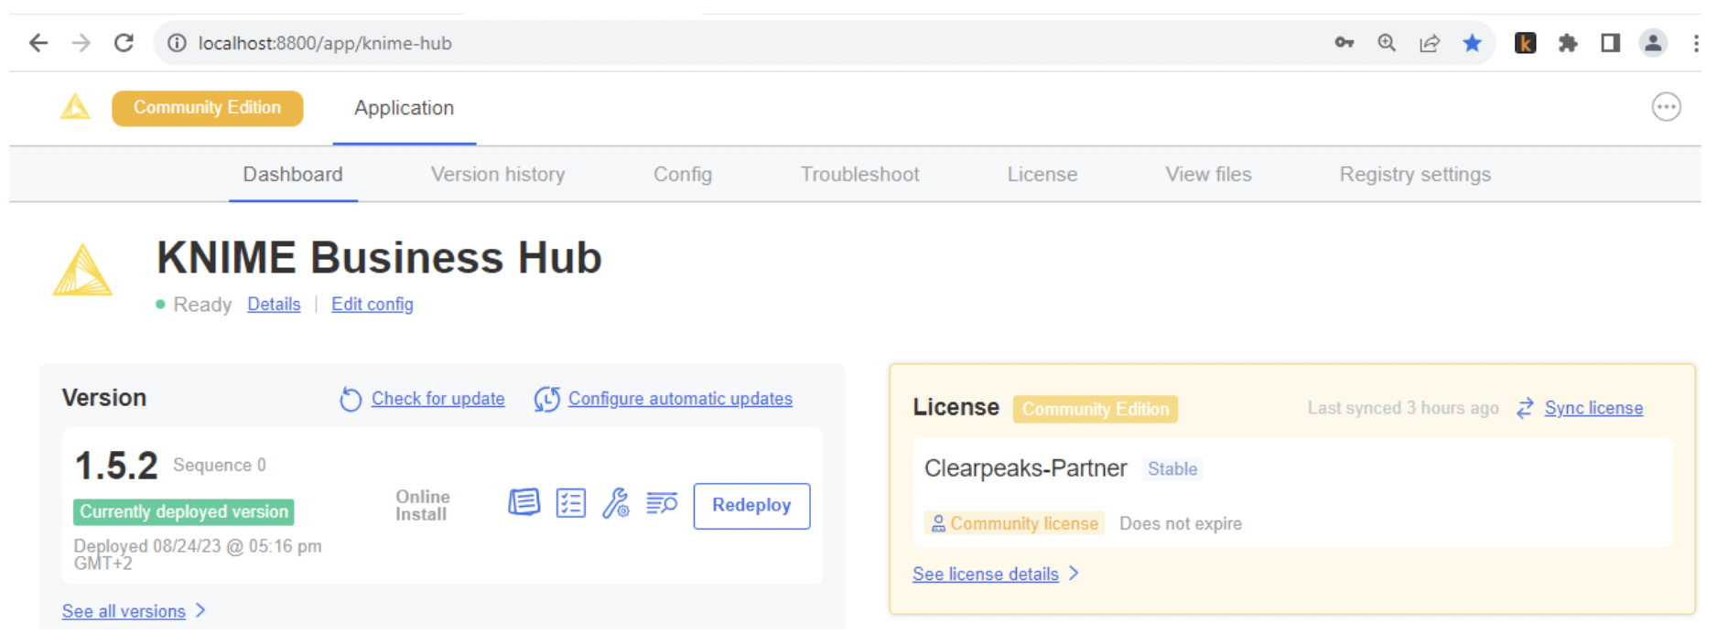The image size is (1728, 644).
Task: Click the automatic updates clock icon
Action: point(546,399)
